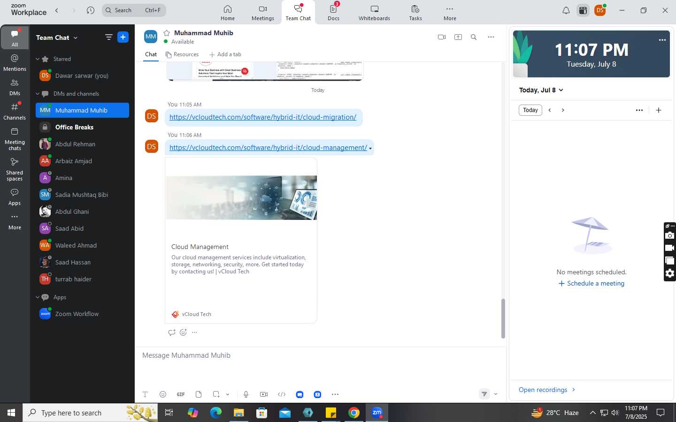Click the screenshot capture icon in composer
This screenshot has width=676, height=422.
[216, 394]
